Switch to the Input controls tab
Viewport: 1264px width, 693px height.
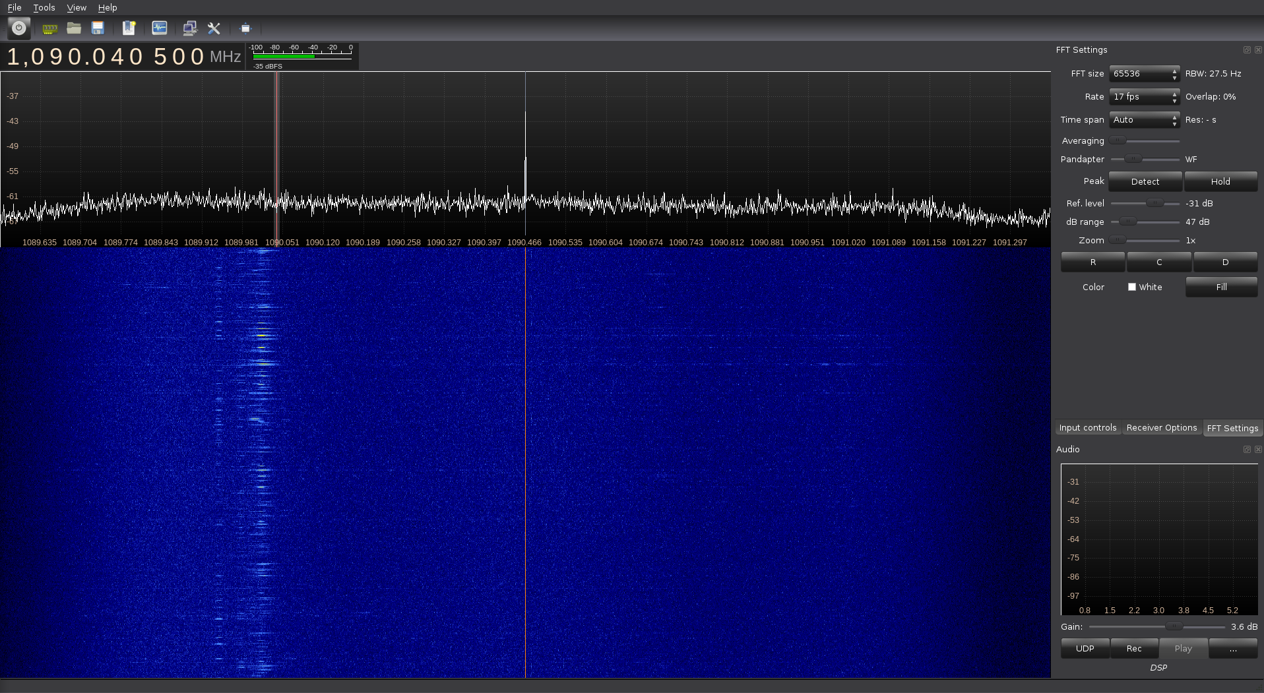coord(1088,427)
